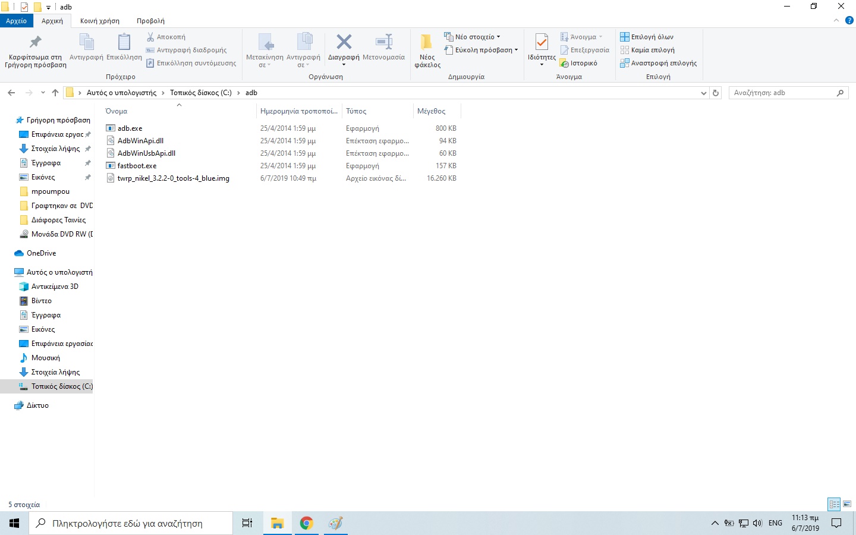This screenshot has width=856, height=535.
Task: Switch to large icons view toggle
Action: coord(847,504)
